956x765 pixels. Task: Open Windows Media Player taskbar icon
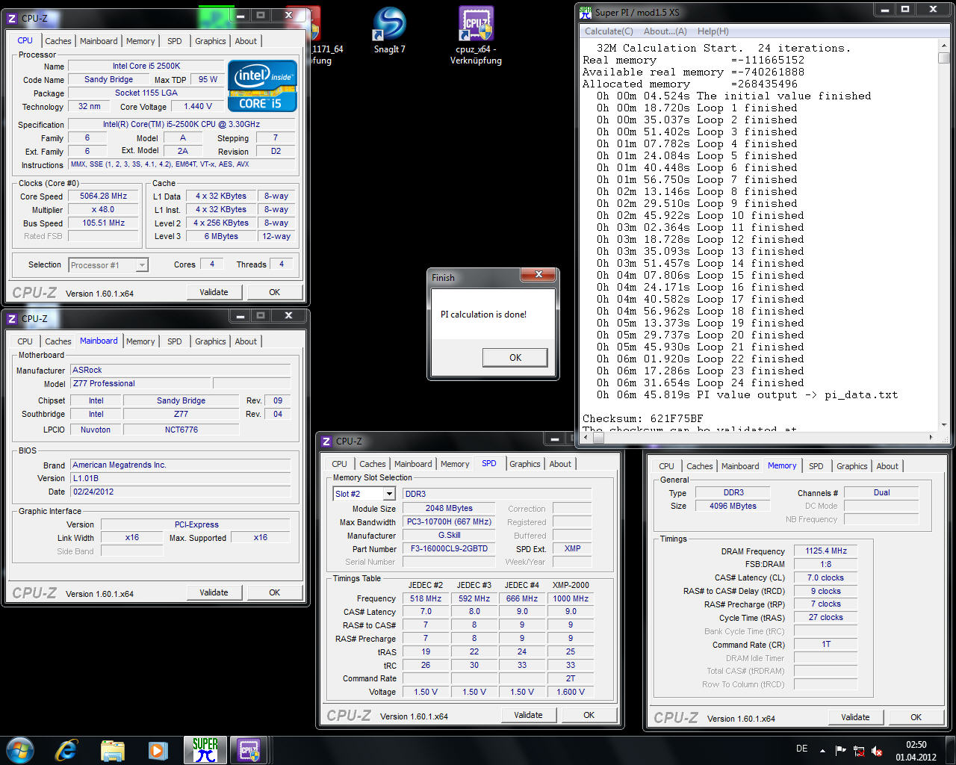click(158, 750)
